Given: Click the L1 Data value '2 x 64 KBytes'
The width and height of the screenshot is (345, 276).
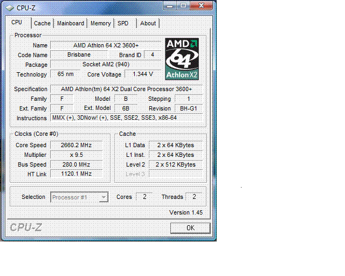Looking at the screenshot, I should click(x=176, y=145).
